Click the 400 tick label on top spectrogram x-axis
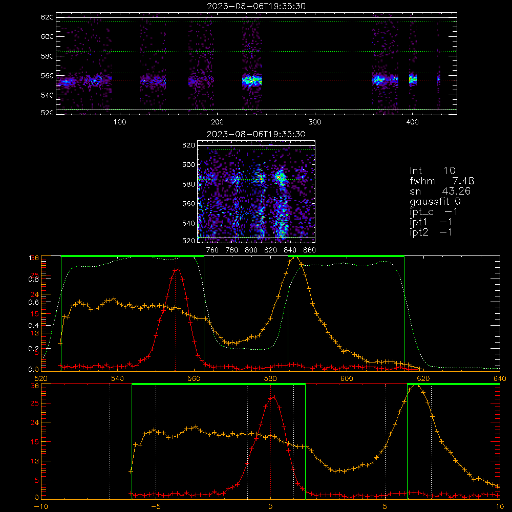 pyautogui.click(x=412, y=122)
